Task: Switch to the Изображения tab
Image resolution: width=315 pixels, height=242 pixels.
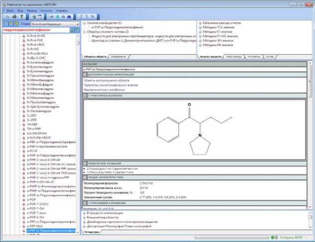Action: tap(118, 57)
